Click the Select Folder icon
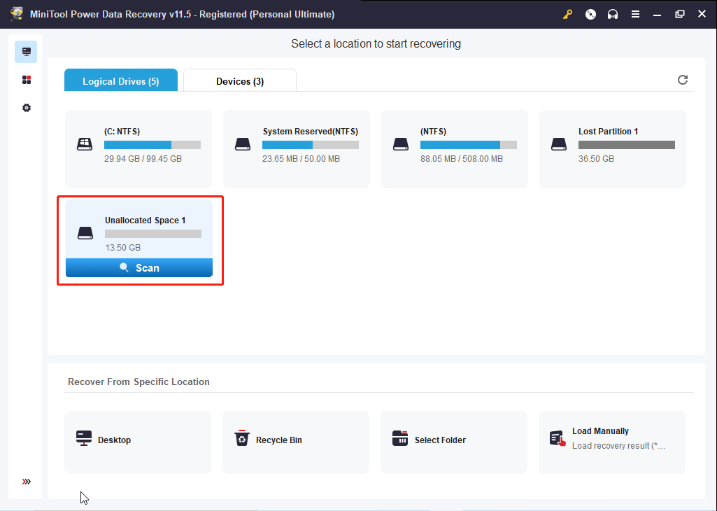Screen dimensions: 717x511 tap(400, 437)
